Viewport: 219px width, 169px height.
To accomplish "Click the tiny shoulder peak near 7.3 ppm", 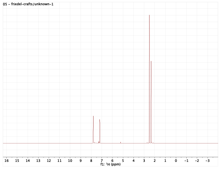I will tap(99, 142).
